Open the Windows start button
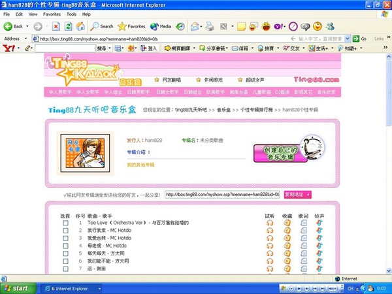392x294 pixels. tap(18, 288)
